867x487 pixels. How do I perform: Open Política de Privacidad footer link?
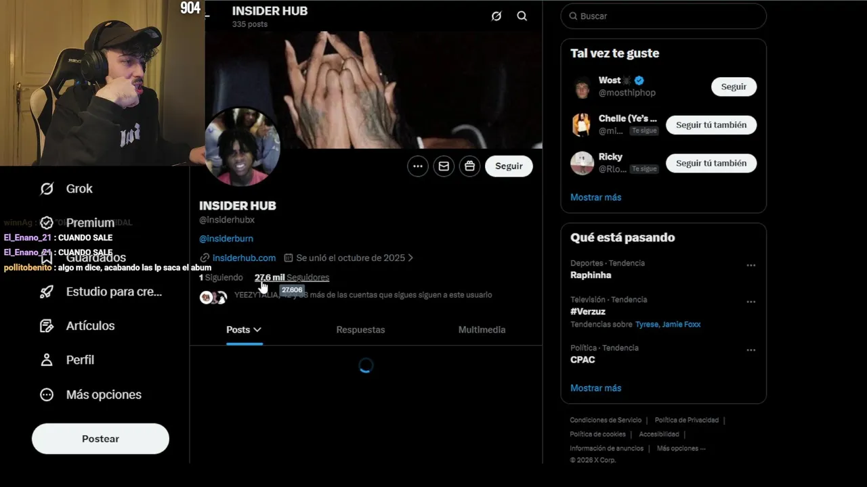pyautogui.click(x=687, y=420)
